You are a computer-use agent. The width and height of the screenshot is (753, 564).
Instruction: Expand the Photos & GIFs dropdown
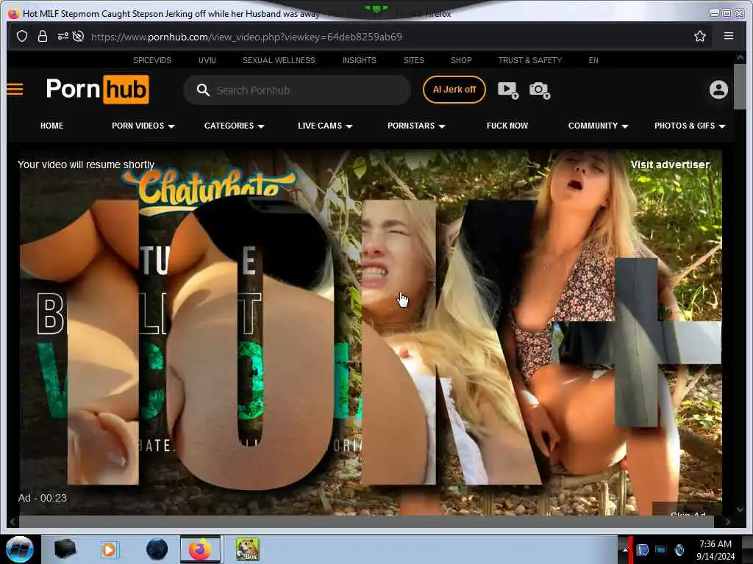(690, 126)
